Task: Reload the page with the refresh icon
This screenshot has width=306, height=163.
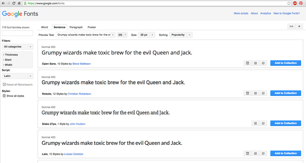Action: 14,3
